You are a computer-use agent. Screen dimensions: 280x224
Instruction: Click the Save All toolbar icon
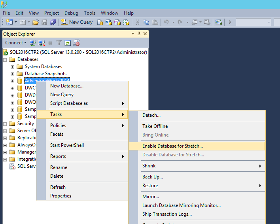coord(53,22)
